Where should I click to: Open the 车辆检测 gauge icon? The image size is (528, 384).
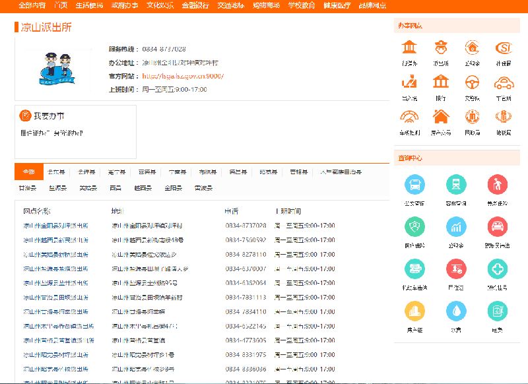[409, 117]
